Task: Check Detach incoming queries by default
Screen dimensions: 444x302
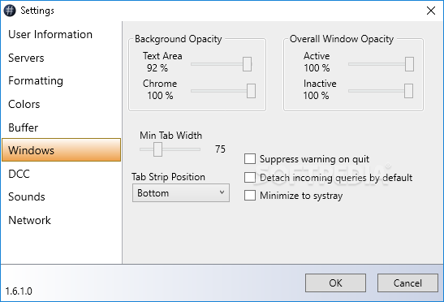Action: point(250,178)
